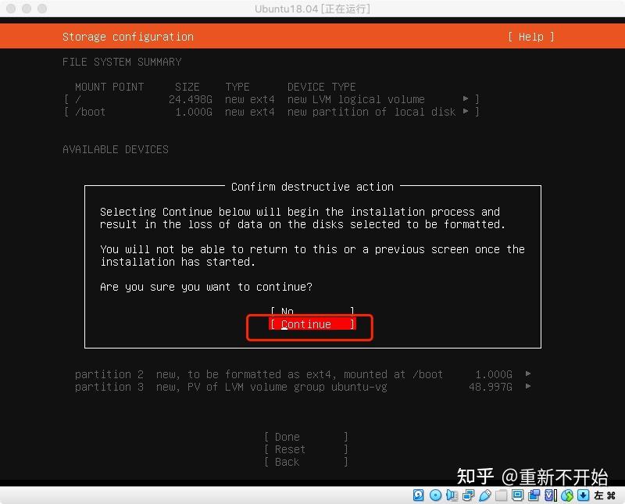The width and height of the screenshot is (625, 504).
Task: Select partition 2 mounted at /boot row
Action: point(303,374)
